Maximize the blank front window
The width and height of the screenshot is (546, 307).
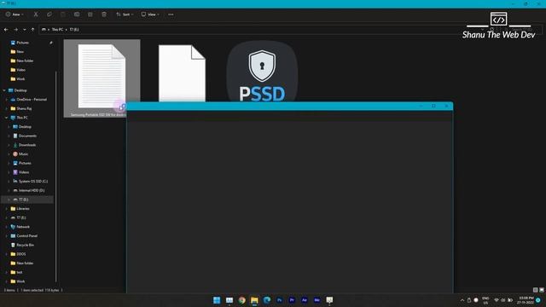[x=433, y=106]
